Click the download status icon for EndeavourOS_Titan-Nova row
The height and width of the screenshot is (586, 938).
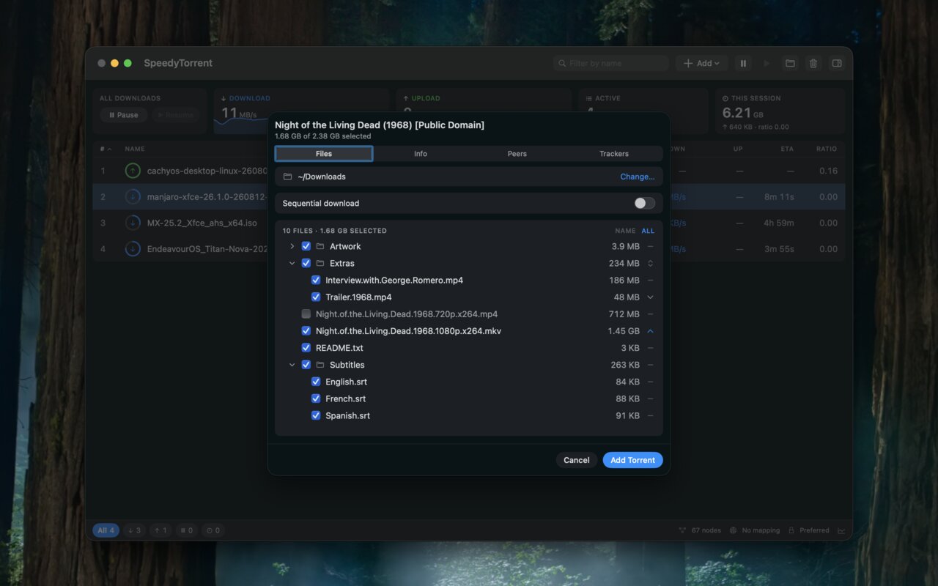[133, 249]
